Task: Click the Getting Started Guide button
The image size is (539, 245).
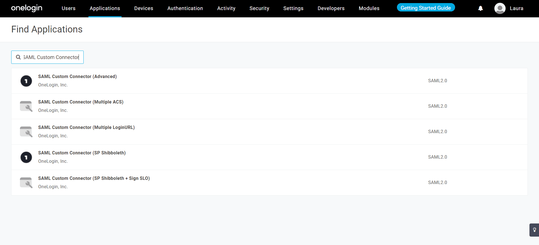Action: coord(426,8)
